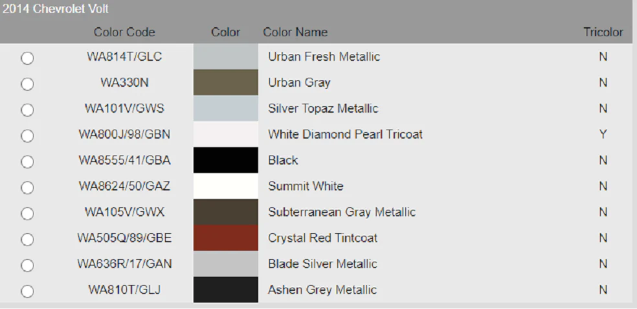Select the Urban Fresh Metallic radio button

[x=27, y=58]
